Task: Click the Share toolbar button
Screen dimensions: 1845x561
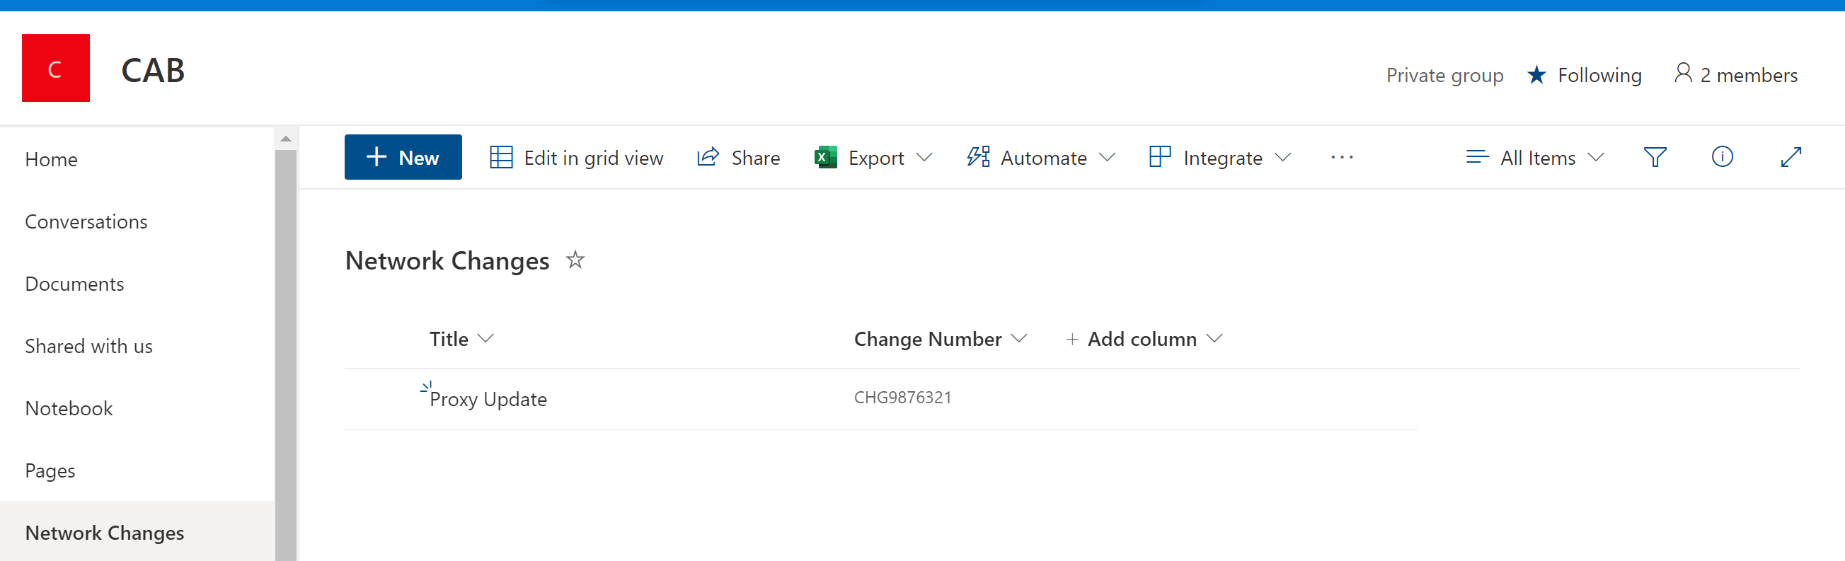Action: 738,158
